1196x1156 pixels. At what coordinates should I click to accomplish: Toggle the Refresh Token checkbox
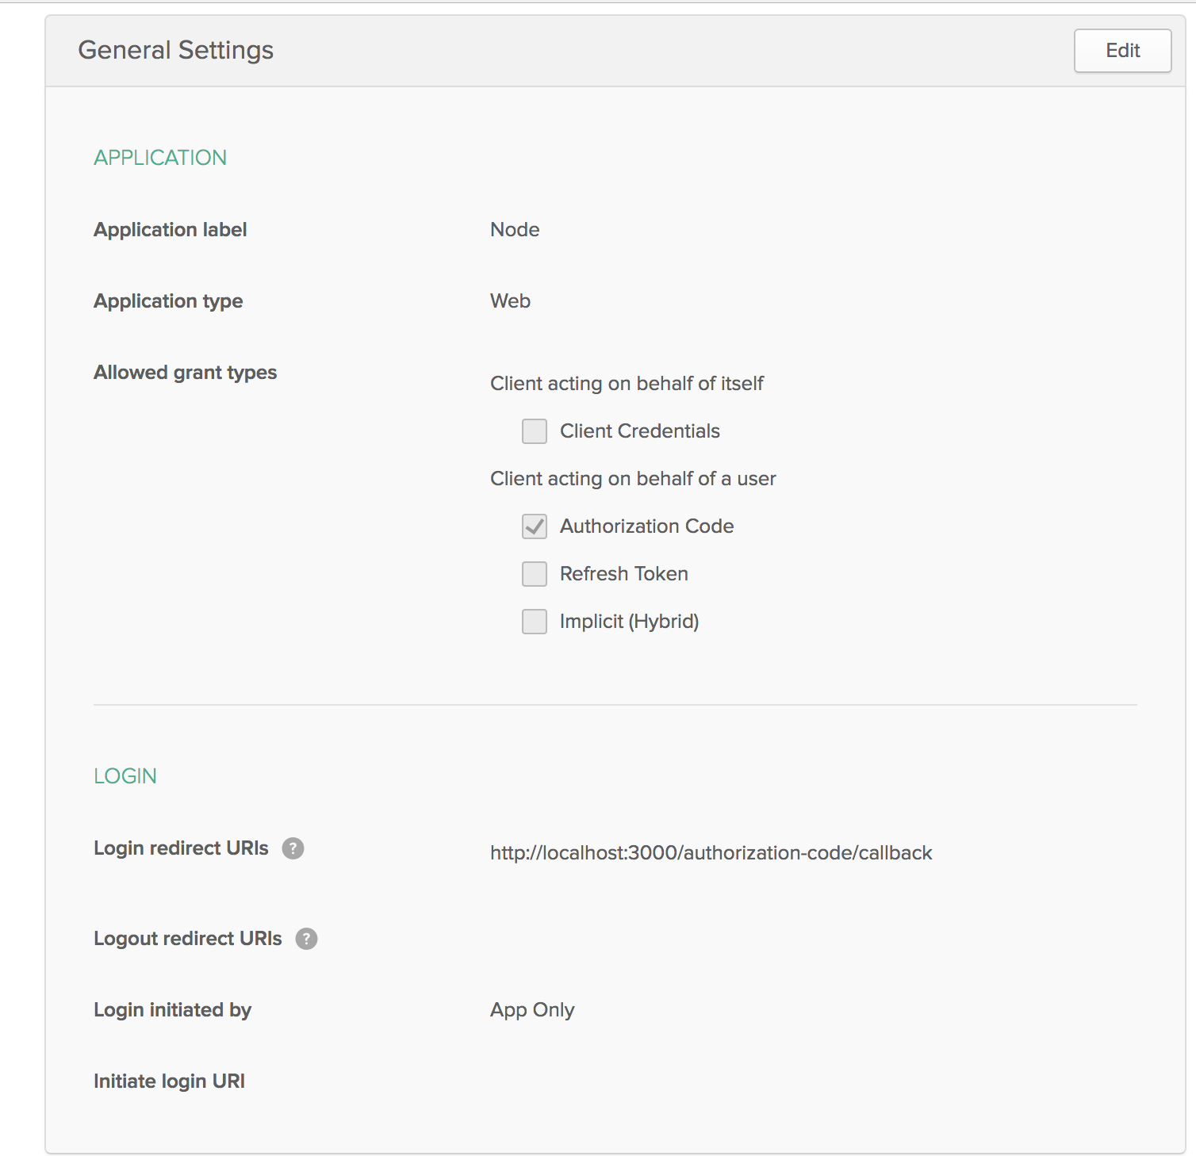[535, 574]
